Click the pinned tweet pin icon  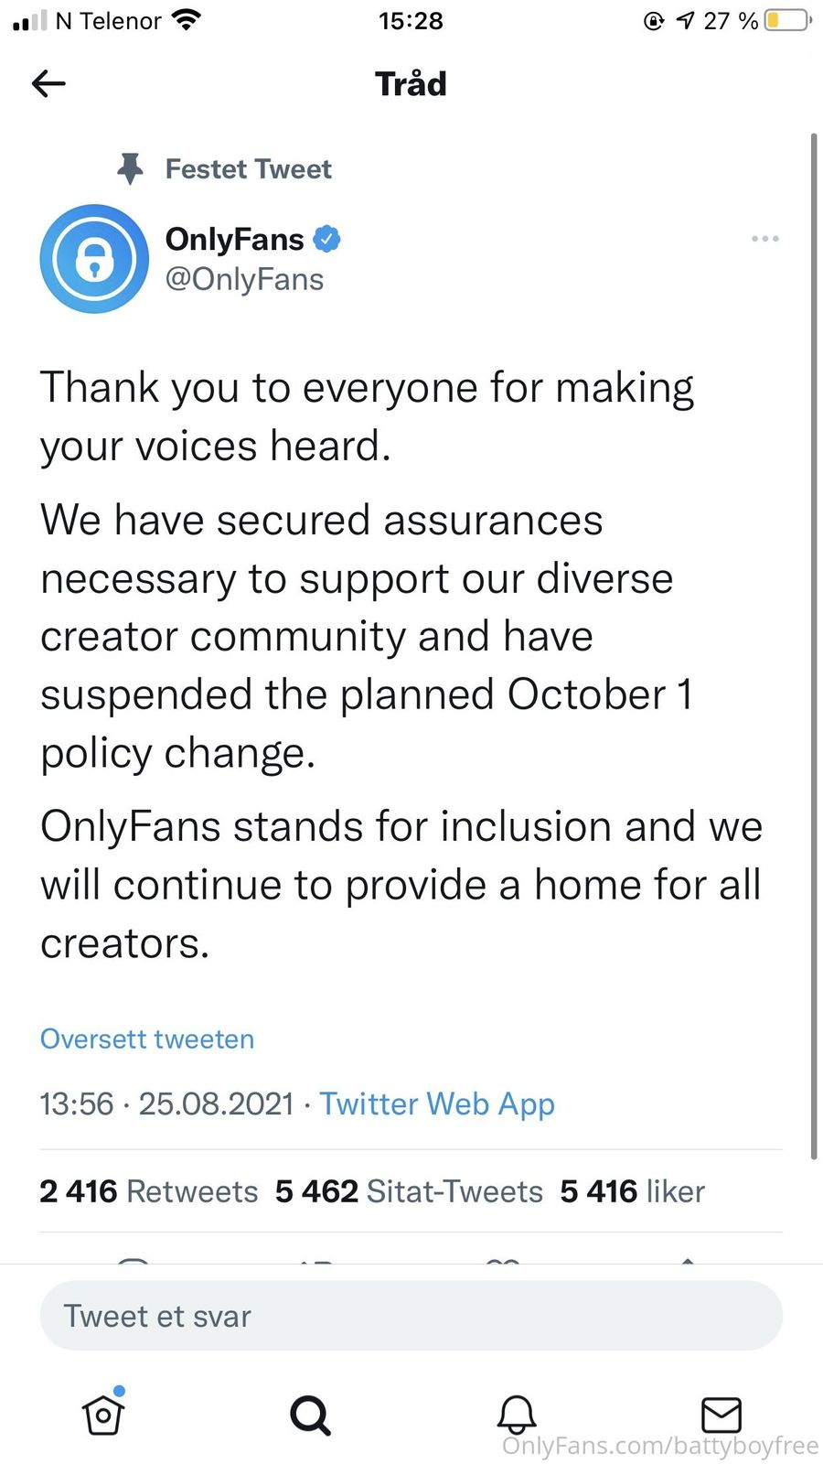(x=131, y=168)
